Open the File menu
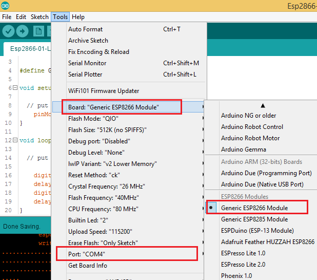Screen dimensions: 317x280 tap(7, 17)
